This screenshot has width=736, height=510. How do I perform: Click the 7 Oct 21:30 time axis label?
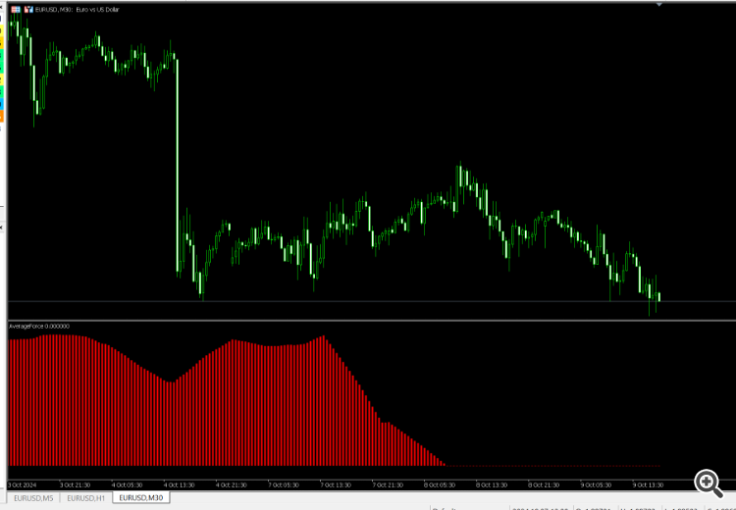point(388,484)
